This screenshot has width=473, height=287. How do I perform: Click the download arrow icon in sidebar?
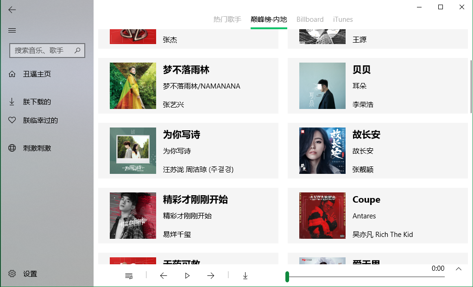pos(12,102)
